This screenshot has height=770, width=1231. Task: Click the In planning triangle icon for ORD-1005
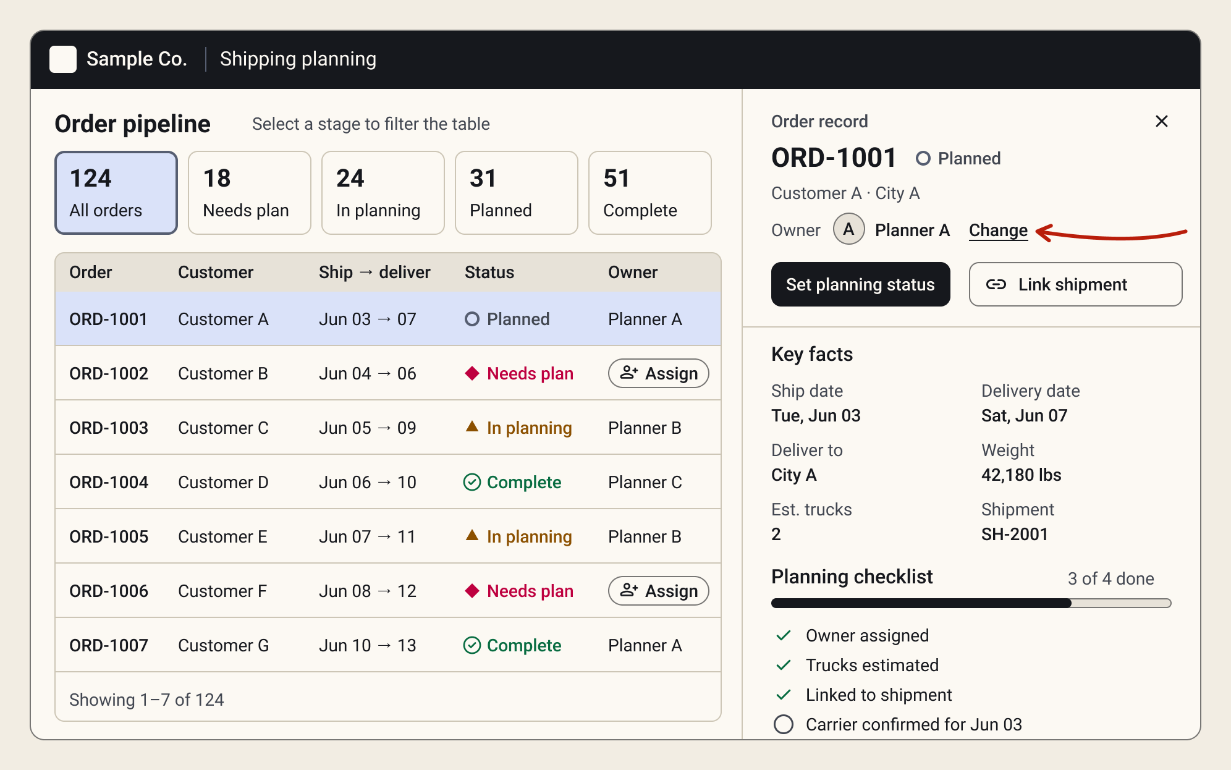472,535
